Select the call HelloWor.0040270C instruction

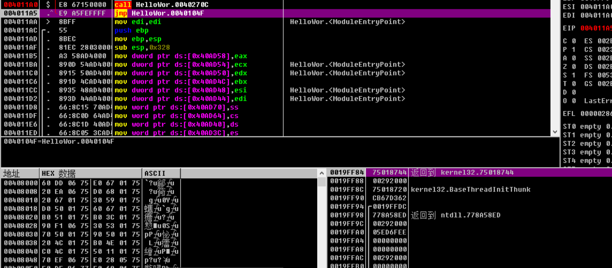pyautogui.click(x=161, y=4)
